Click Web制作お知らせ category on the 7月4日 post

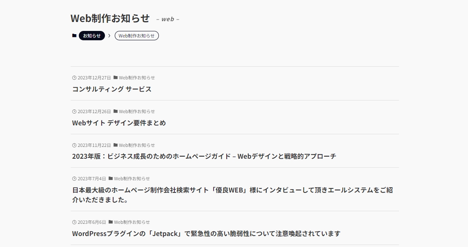point(131,179)
